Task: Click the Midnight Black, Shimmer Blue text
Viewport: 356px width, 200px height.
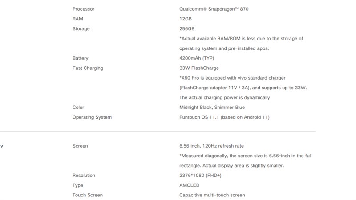Action: pos(212,107)
